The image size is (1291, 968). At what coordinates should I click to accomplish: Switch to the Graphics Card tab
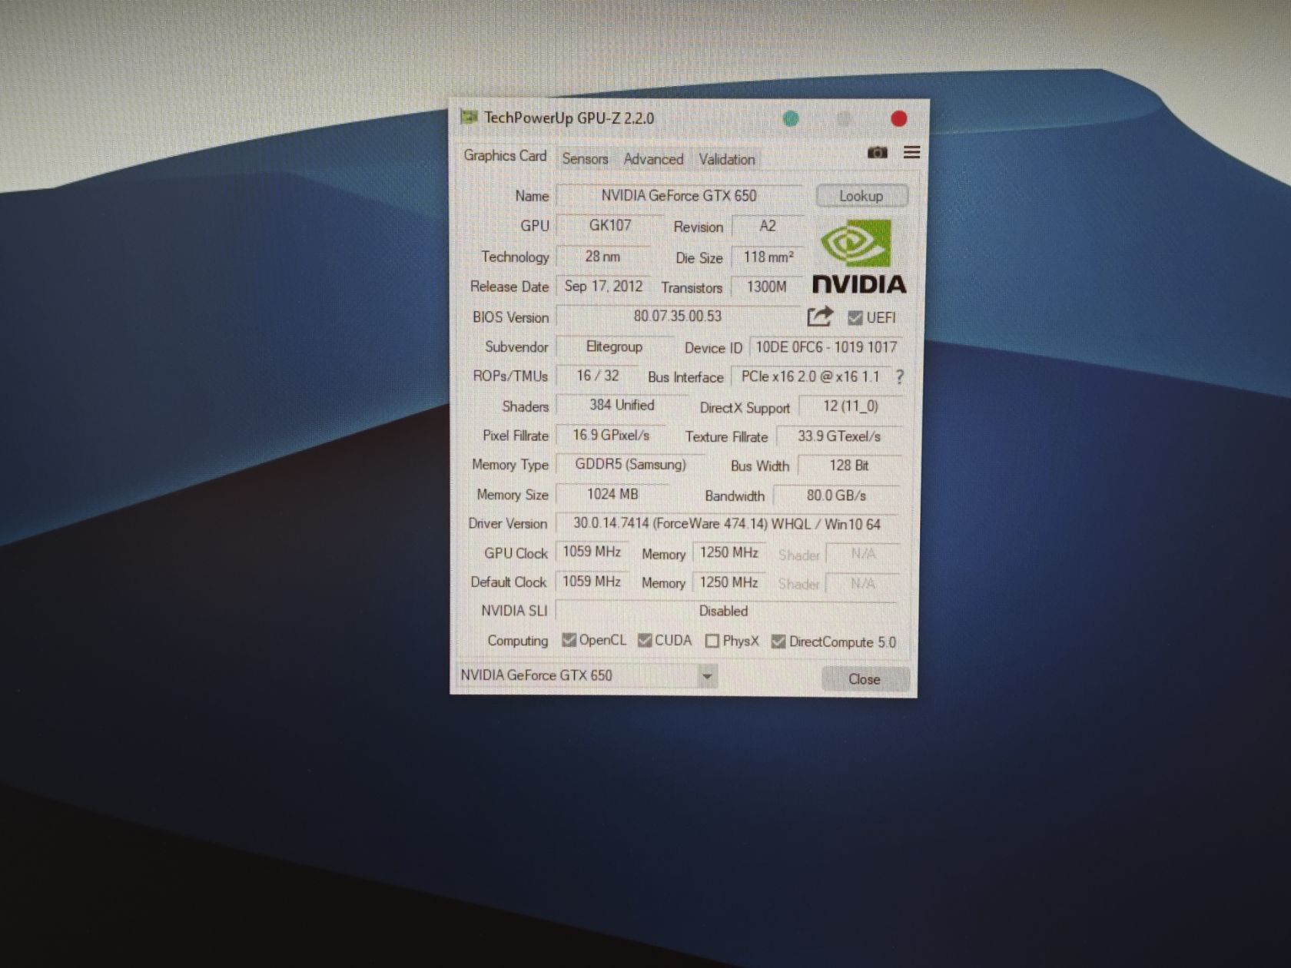click(x=505, y=156)
